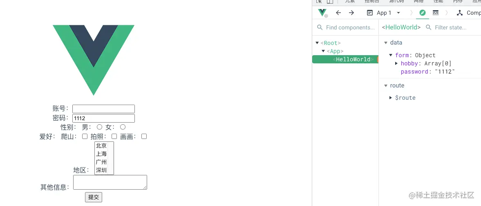Click the 账号 account input field
Image resolution: width=481 pixels, height=206 pixels.
point(104,109)
